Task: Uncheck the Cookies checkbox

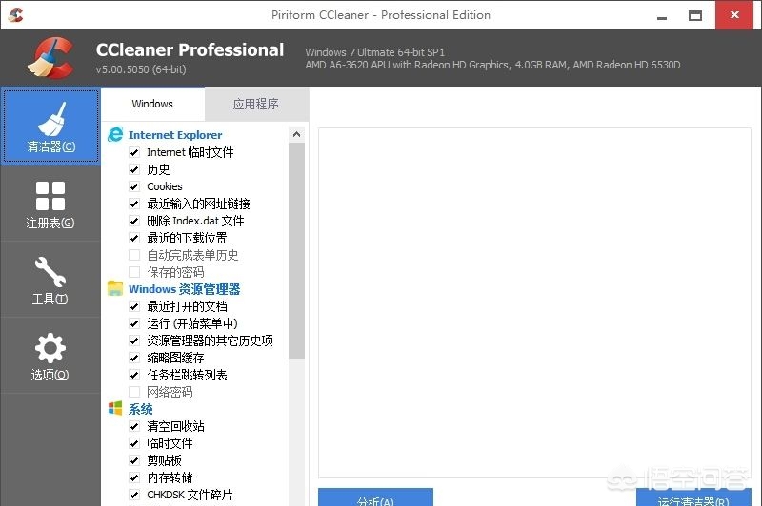Action: pos(134,186)
